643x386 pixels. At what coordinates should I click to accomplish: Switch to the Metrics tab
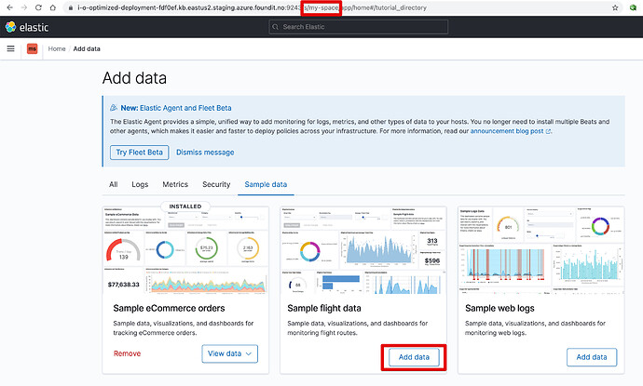coord(175,184)
